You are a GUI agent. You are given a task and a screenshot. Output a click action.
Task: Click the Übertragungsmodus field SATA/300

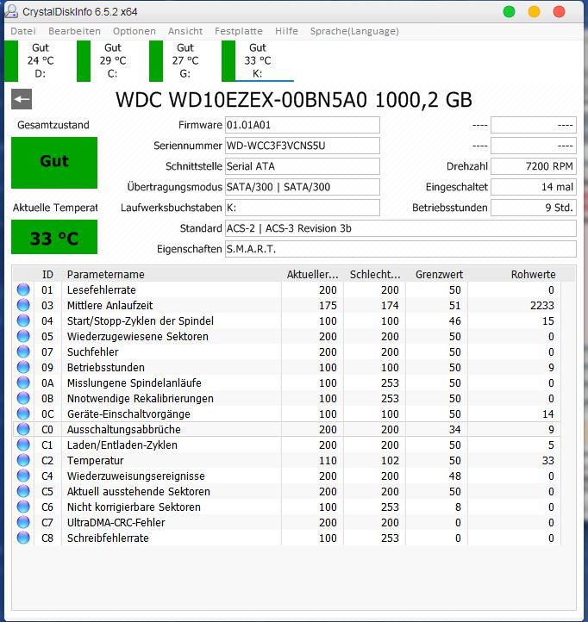302,187
